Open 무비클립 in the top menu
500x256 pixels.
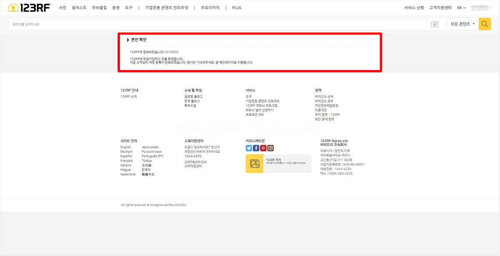click(100, 7)
